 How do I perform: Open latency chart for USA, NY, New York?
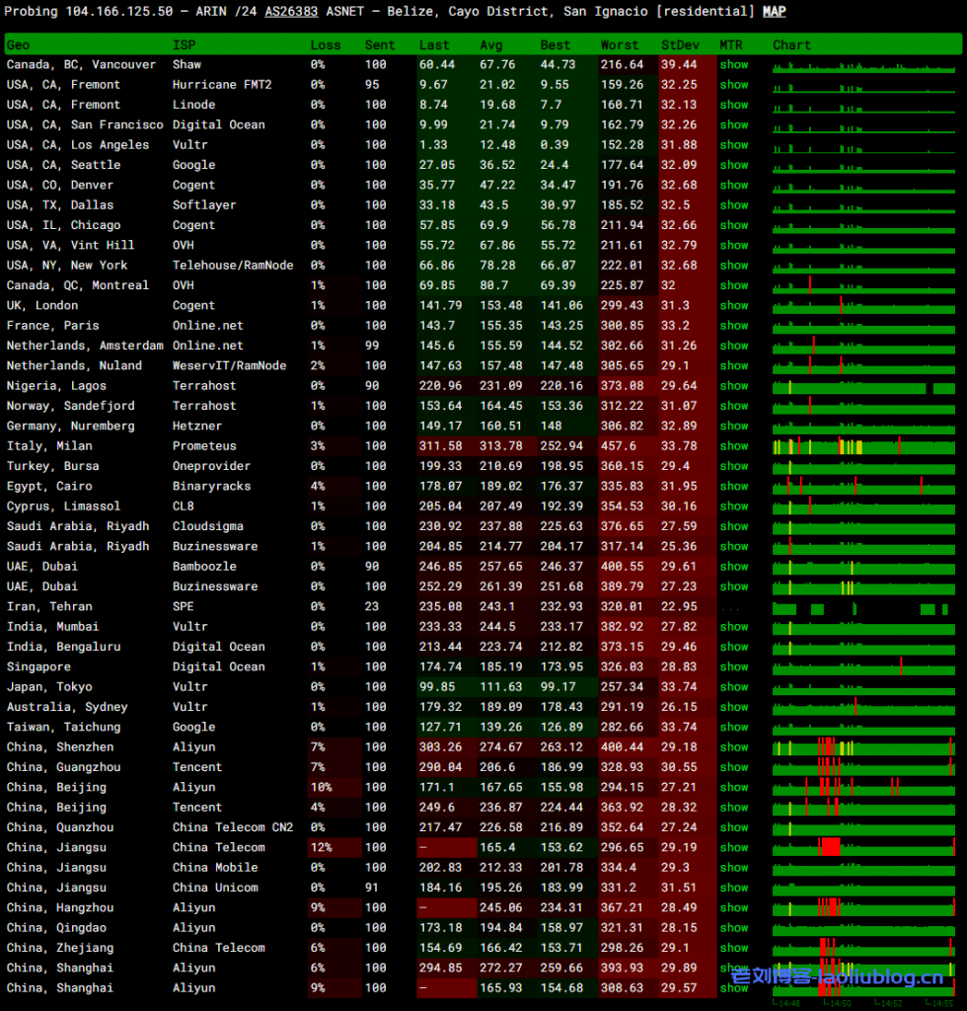click(x=863, y=266)
